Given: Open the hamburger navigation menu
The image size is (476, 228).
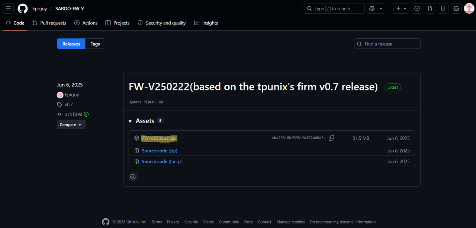Looking at the screenshot, I should click(x=9, y=8).
